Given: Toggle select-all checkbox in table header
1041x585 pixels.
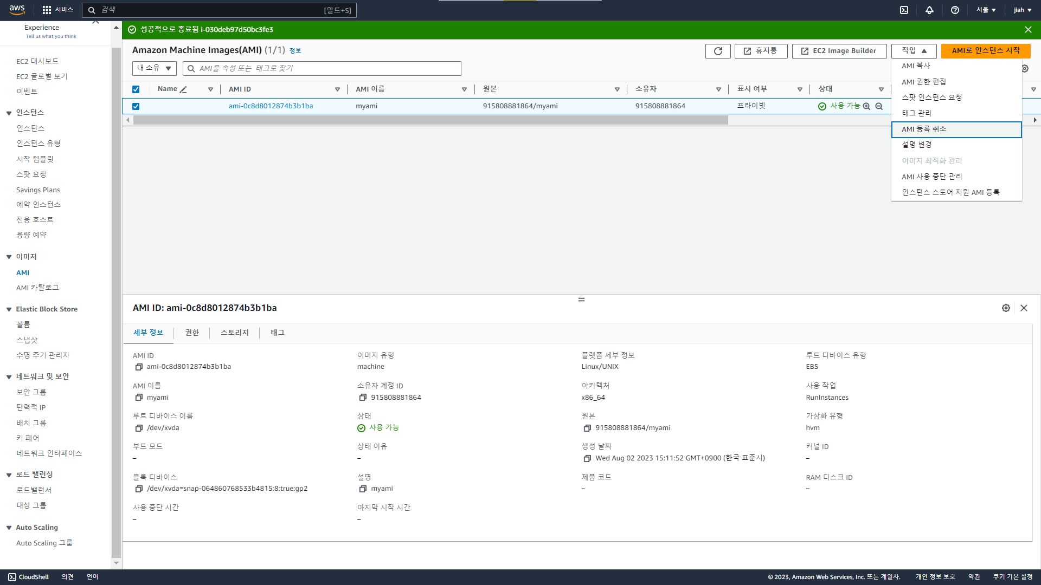Looking at the screenshot, I should click(136, 89).
